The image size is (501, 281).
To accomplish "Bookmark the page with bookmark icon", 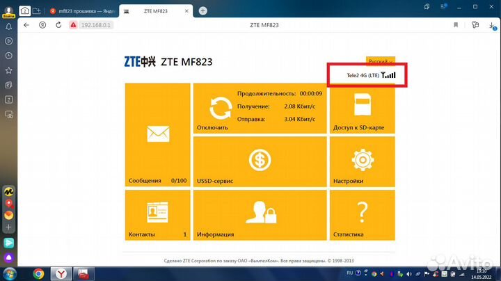I will [456, 25].
